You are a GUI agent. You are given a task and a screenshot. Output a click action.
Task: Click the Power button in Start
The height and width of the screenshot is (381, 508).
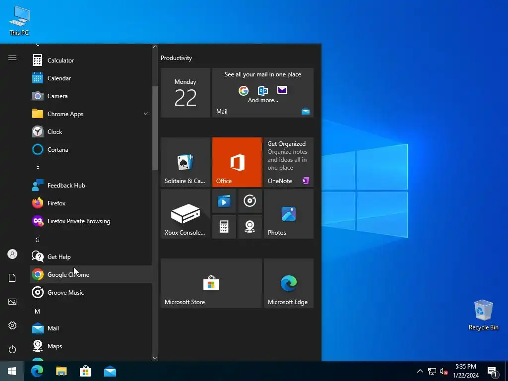tap(12, 349)
